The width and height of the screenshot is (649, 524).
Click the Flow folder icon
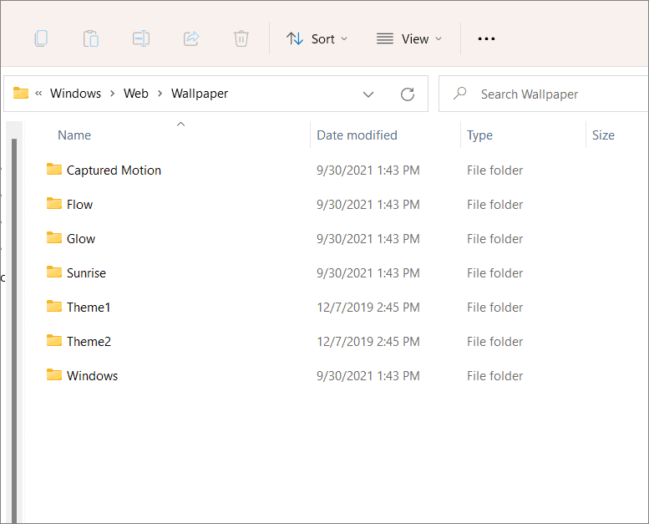(x=54, y=203)
